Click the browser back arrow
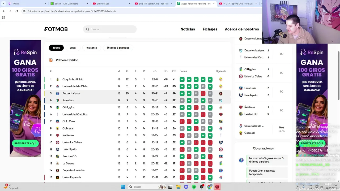Image resolution: width=340 pixels, height=191 pixels. [4, 11]
